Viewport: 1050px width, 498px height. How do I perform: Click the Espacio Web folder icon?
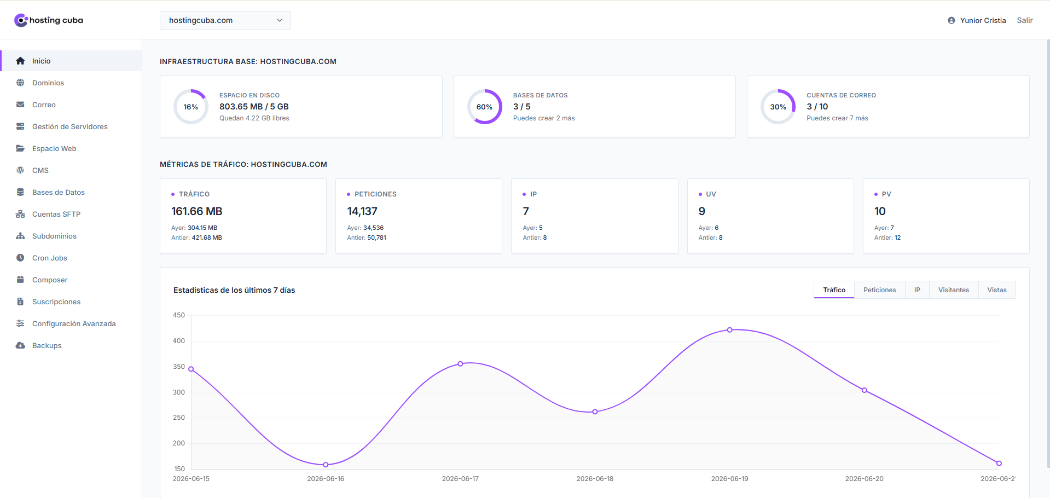(20, 148)
